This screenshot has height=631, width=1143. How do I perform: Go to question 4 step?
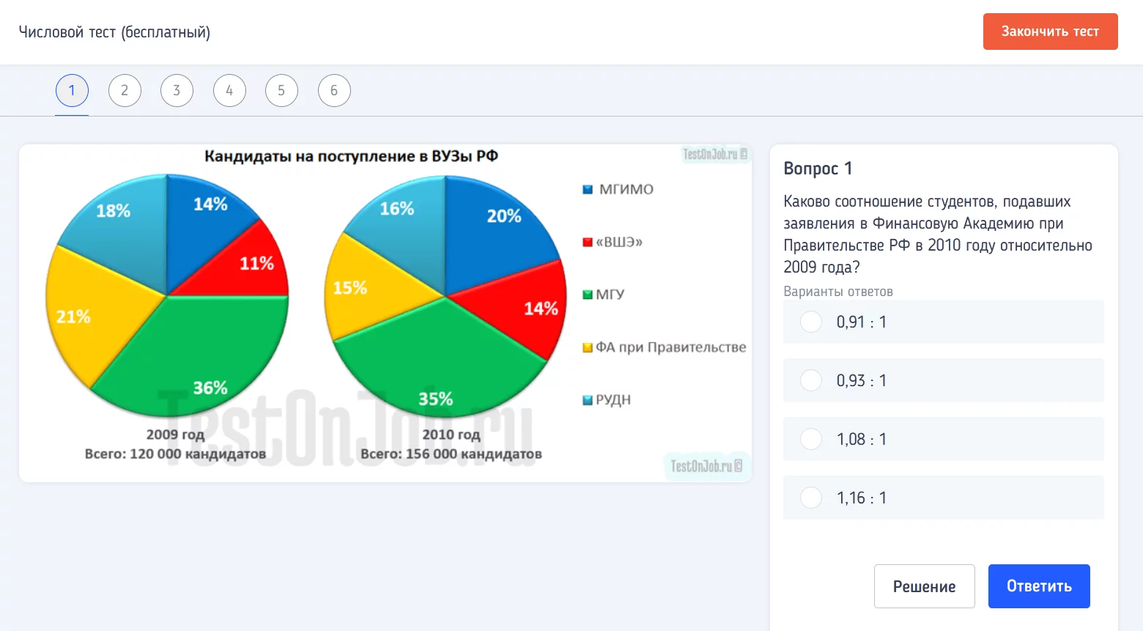point(229,91)
